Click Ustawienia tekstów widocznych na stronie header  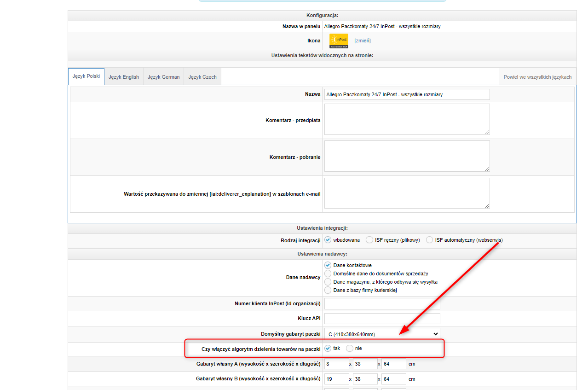tap(322, 56)
